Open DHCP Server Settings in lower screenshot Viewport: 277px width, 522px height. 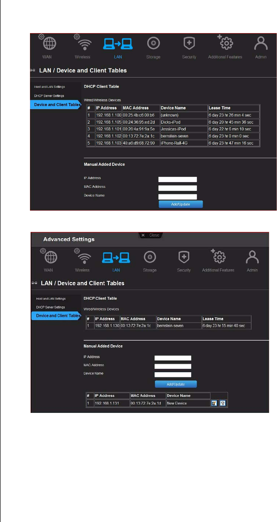click(50, 307)
